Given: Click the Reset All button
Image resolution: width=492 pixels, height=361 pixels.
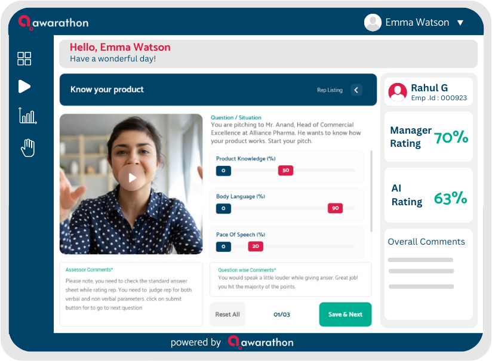Looking at the screenshot, I should [x=227, y=314].
